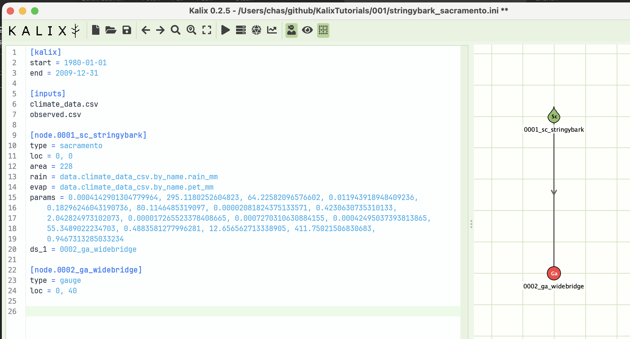Screen dimensions: 630x339
Task: Click the splitter handle between editor and map
Action: 471,224
